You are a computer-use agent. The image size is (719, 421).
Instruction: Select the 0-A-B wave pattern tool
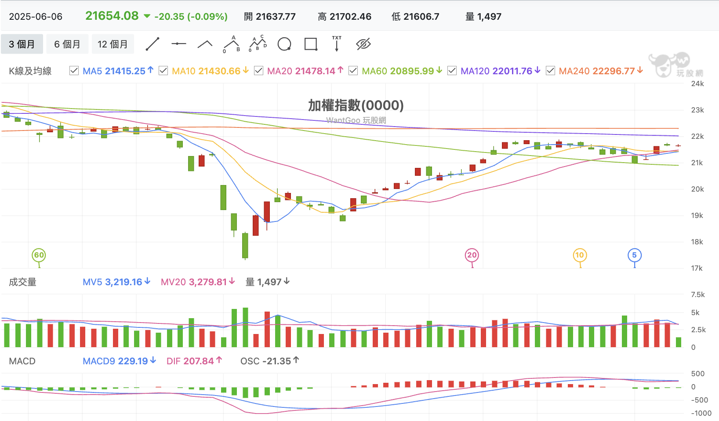pyautogui.click(x=232, y=44)
